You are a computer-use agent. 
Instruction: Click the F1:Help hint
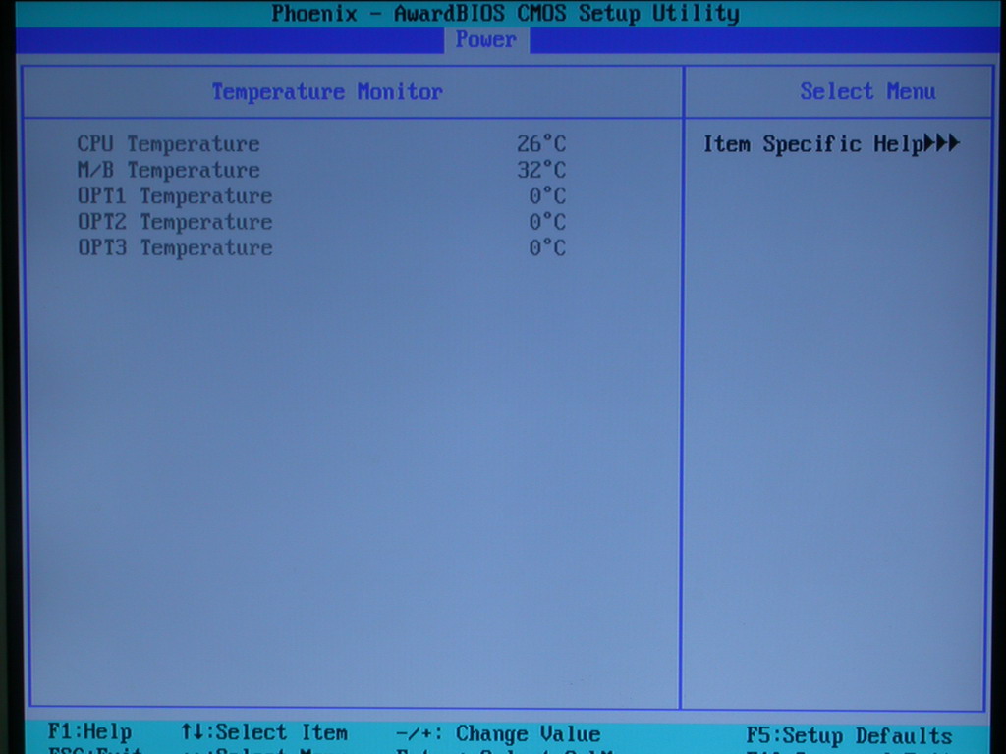[x=89, y=732]
